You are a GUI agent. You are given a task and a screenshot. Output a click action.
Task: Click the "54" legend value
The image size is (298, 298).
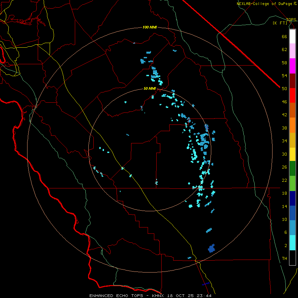pyautogui.click(x=284, y=76)
